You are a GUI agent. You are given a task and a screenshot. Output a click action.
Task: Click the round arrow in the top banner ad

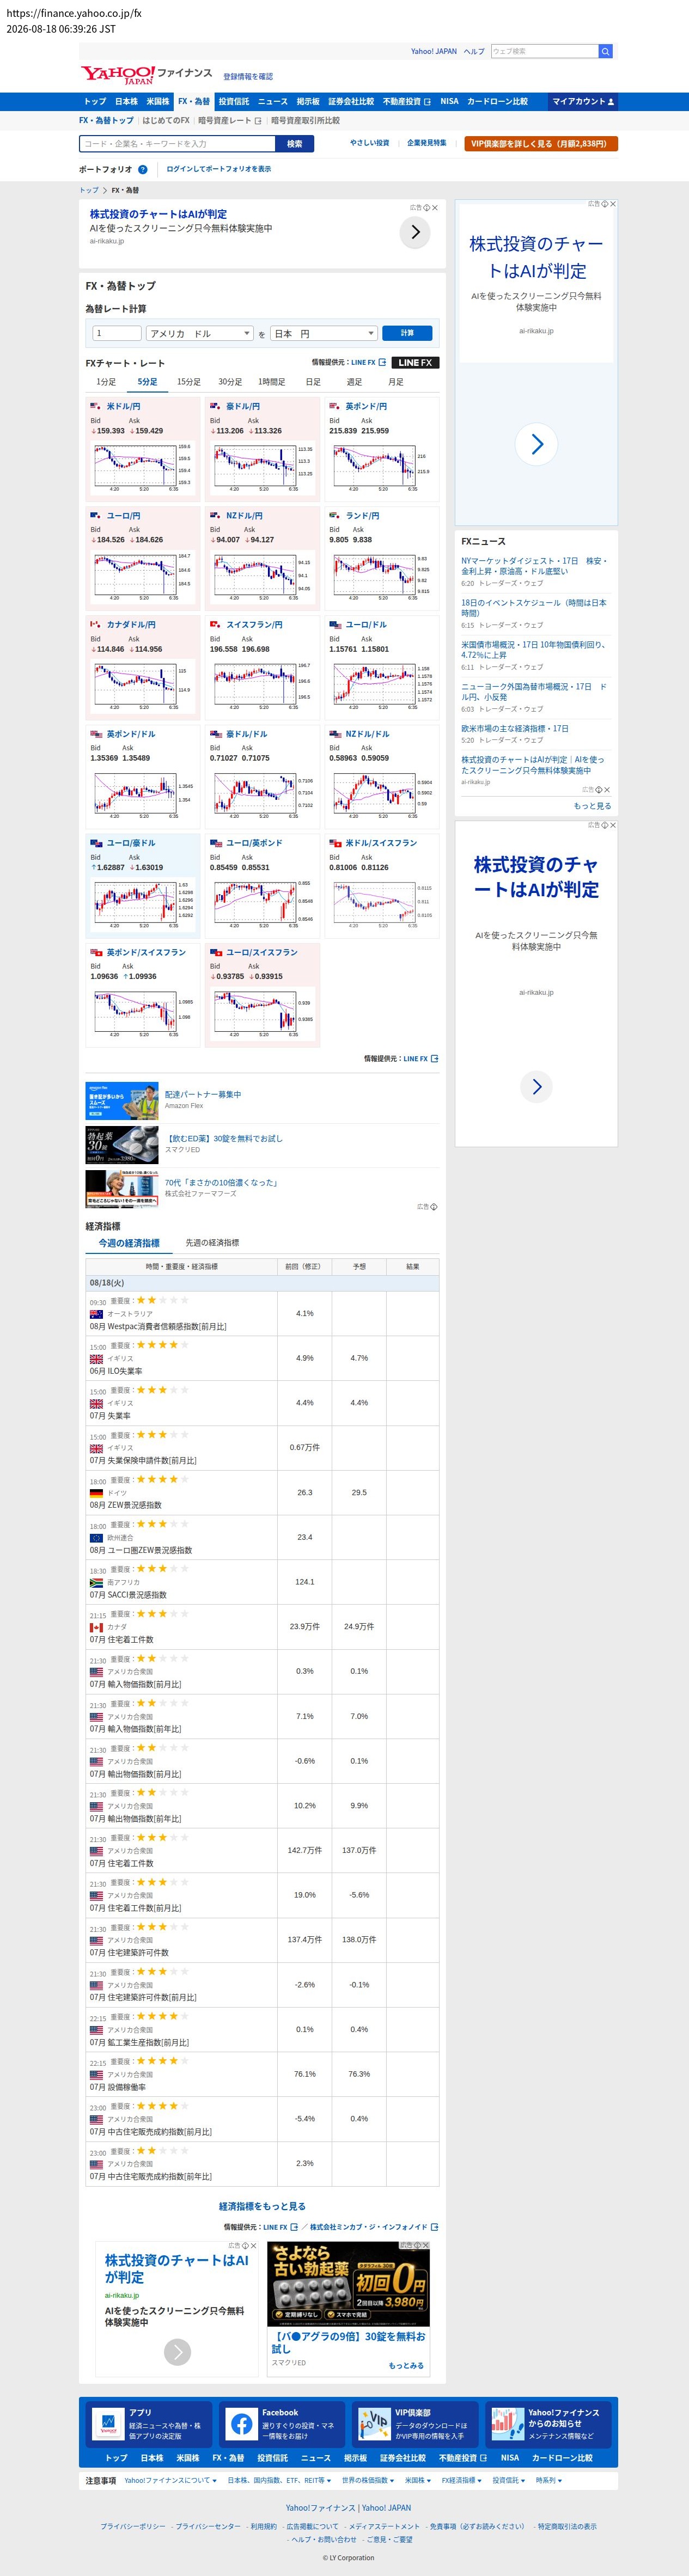coord(415,232)
